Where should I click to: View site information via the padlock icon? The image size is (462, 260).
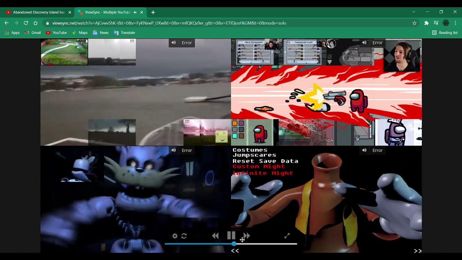tap(48, 23)
